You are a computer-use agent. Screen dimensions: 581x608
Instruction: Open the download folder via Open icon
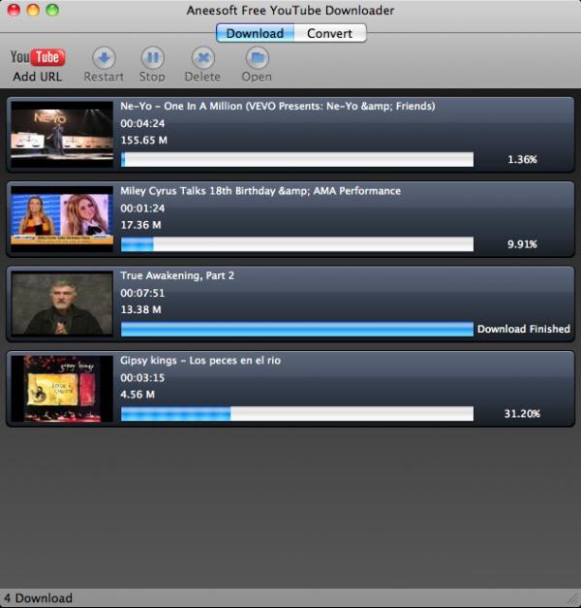[x=258, y=58]
